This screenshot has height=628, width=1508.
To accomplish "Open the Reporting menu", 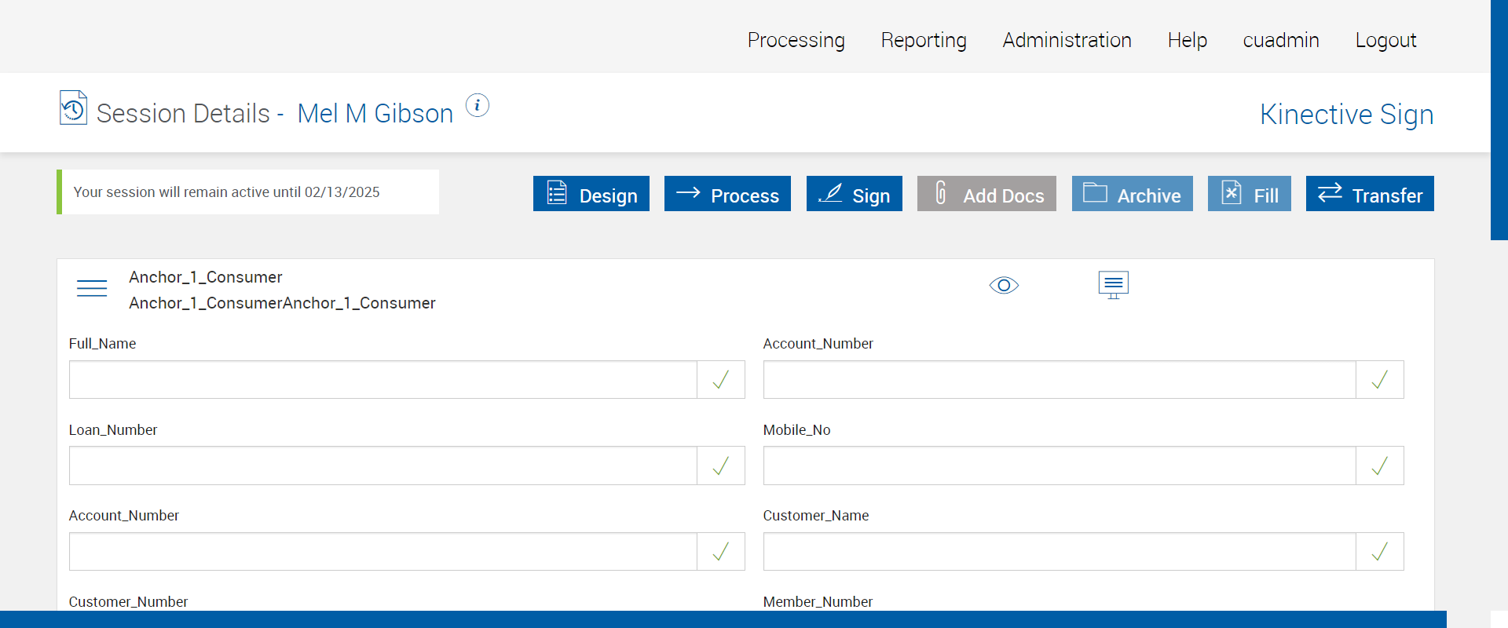I will coord(924,40).
